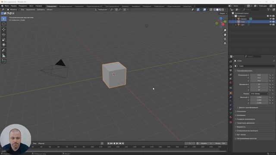Select the Camera row in outliner
Screen dimensions: 276x155
coord(252,19)
